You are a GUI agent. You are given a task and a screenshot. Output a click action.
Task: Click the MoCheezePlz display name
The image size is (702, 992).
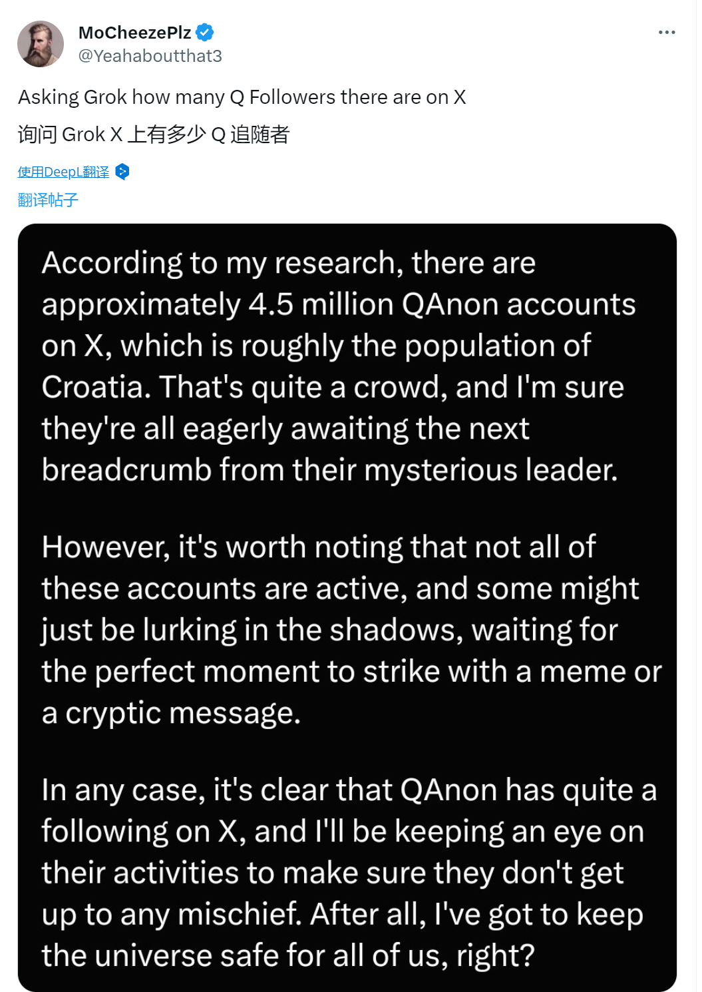coord(134,32)
